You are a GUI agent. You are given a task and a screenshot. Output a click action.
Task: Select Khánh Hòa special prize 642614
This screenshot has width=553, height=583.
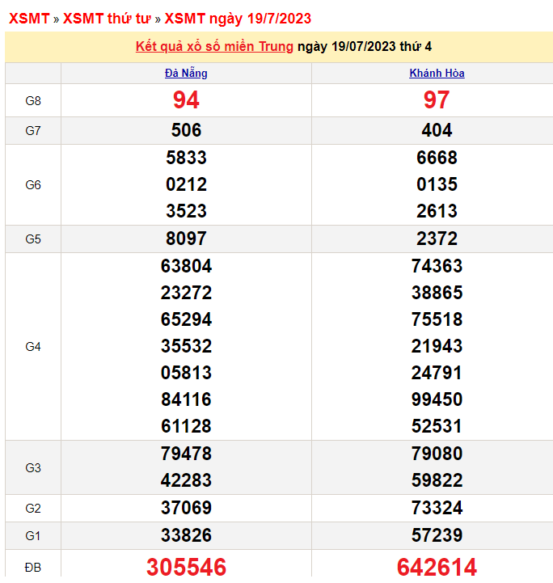pyautogui.click(x=437, y=567)
